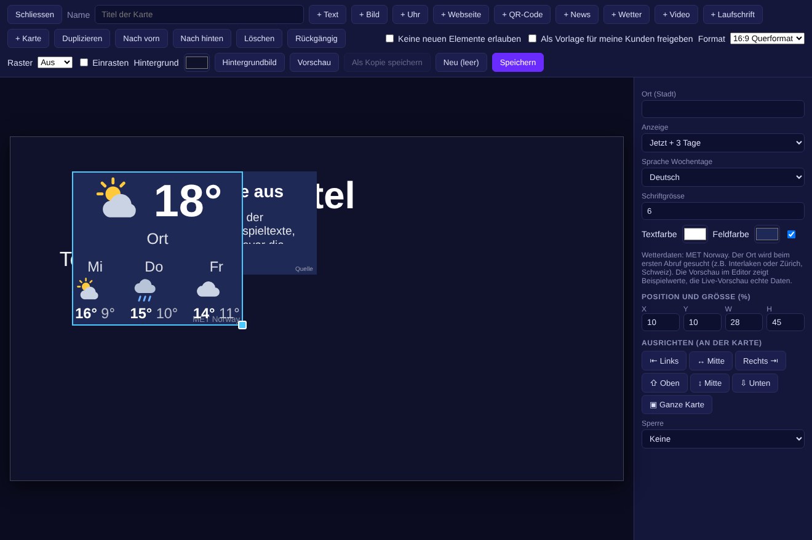Click Neu (leer) button
The height and width of the screenshot is (540, 812).
coord(461,62)
